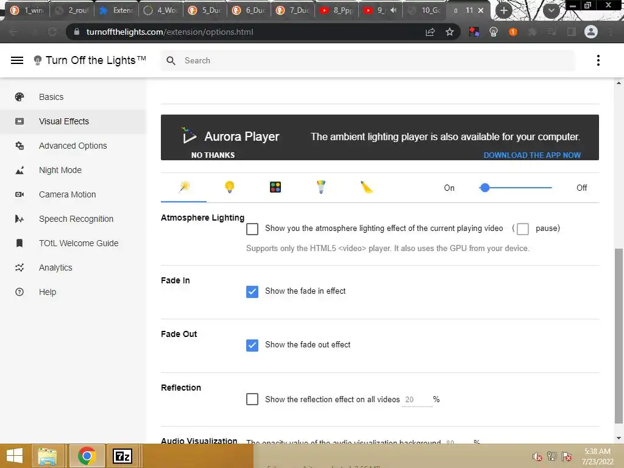Click DOWNLOAD THE APP NOW link
This screenshot has height=468, width=624.
pyautogui.click(x=532, y=155)
